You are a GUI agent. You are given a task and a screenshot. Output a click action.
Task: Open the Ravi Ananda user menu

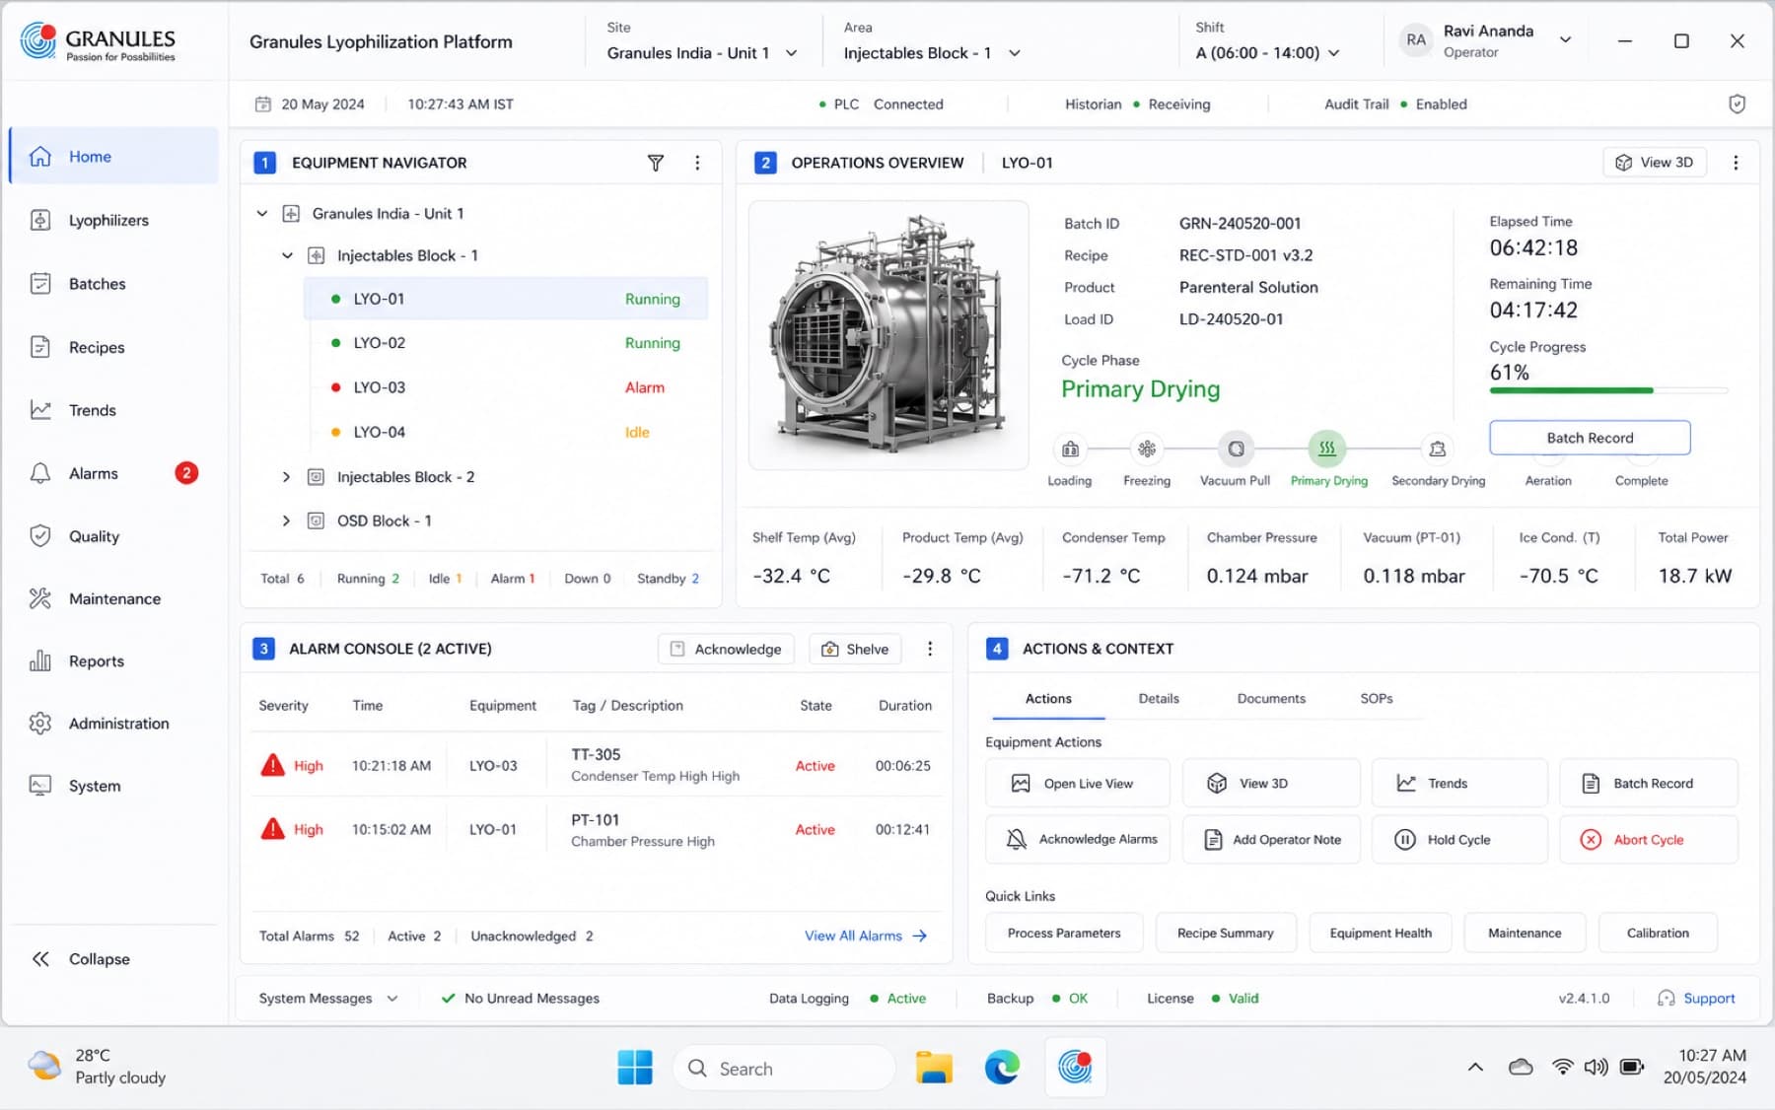pyautogui.click(x=1485, y=40)
